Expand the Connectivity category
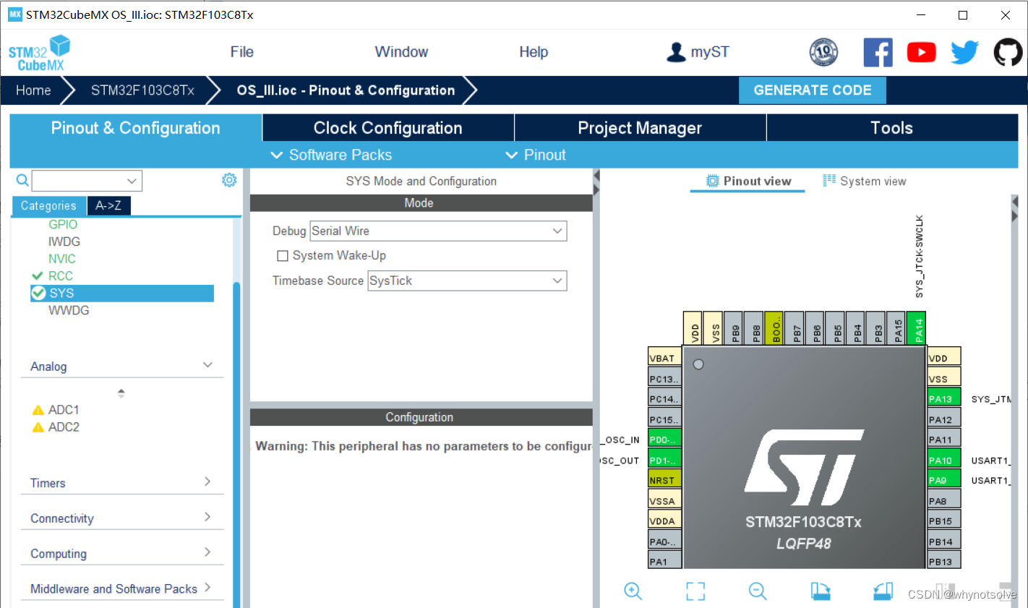The width and height of the screenshot is (1028, 608). [122, 518]
